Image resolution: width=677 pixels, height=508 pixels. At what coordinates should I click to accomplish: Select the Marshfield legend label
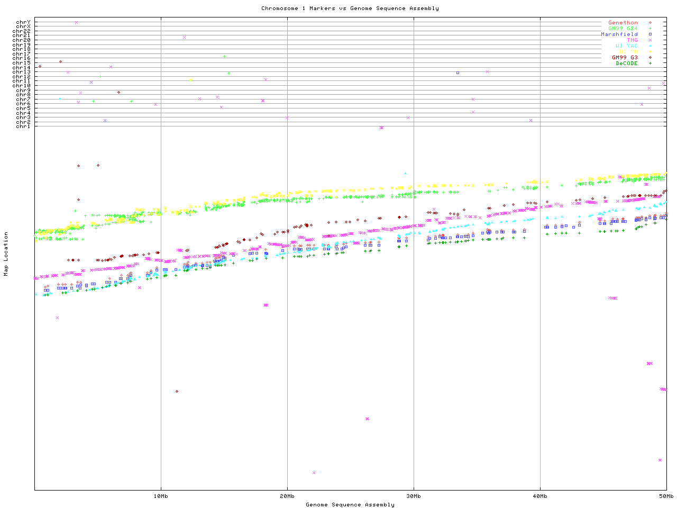tap(619, 34)
